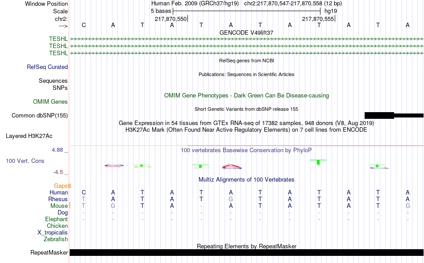Click the first base C in ruler row
This screenshot has width=424, height=263.
(84, 25)
